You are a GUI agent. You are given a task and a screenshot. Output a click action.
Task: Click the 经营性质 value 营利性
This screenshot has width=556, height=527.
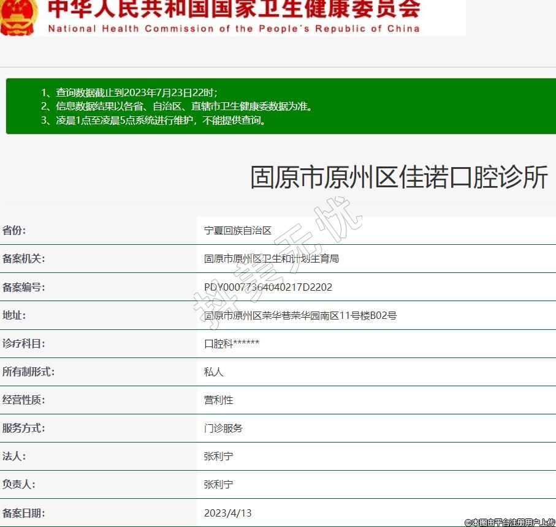pyautogui.click(x=218, y=400)
